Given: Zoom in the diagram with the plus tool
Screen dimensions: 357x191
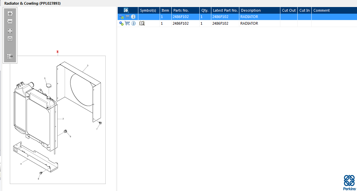Looking at the screenshot, I should click(10, 14).
